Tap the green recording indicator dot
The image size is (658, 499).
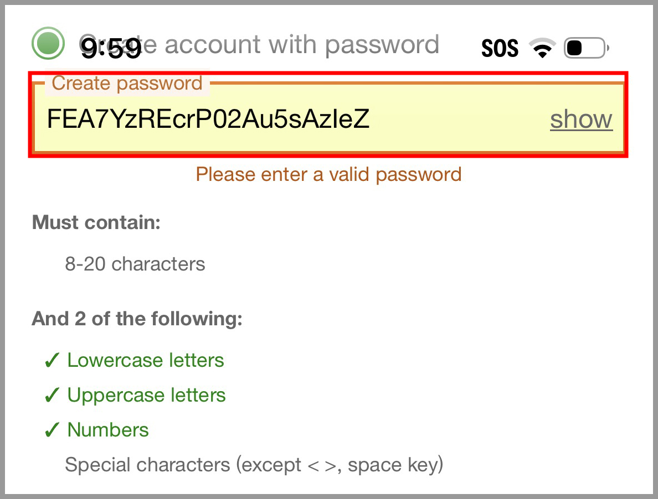click(48, 43)
